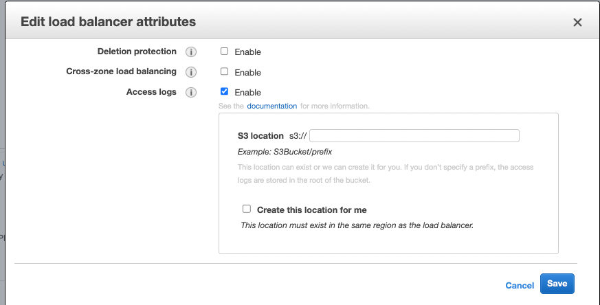Click the 'Create this location for me' label

[x=316, y=210]
